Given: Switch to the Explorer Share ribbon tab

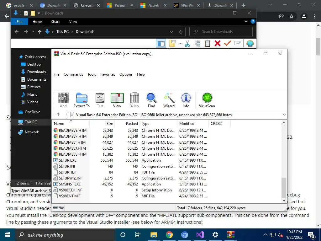Looking at the screenshot, I should pyautogui.click(x=55, y=22).
